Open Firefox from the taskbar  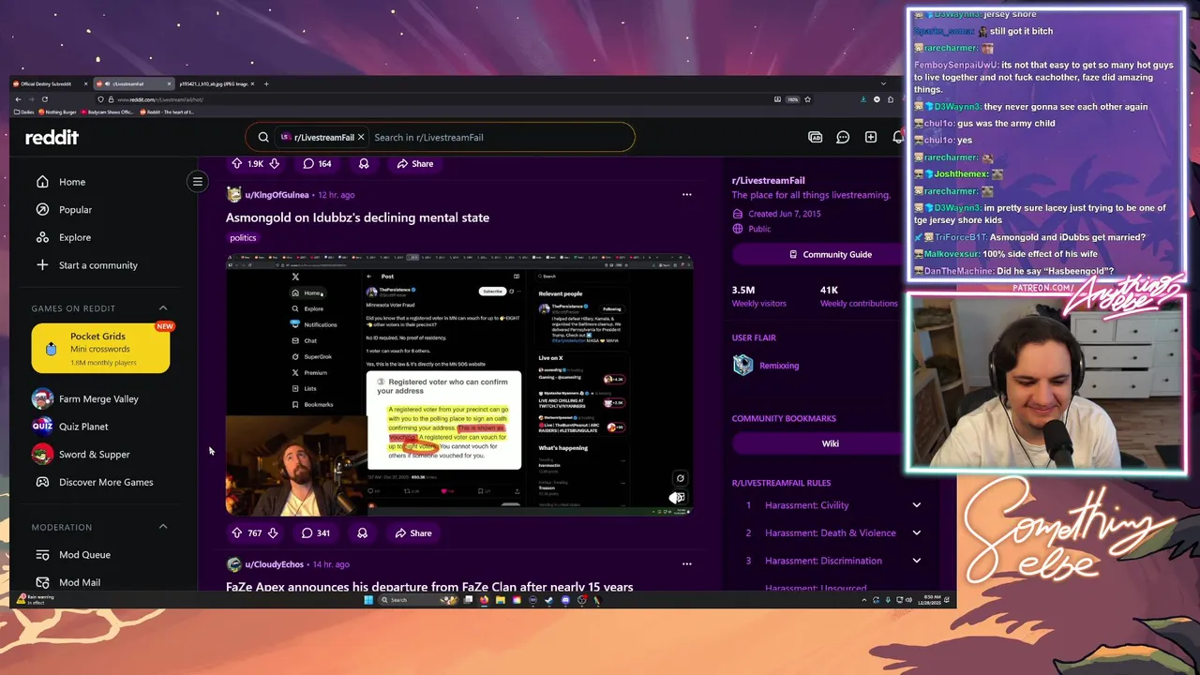tap(484, 600)
